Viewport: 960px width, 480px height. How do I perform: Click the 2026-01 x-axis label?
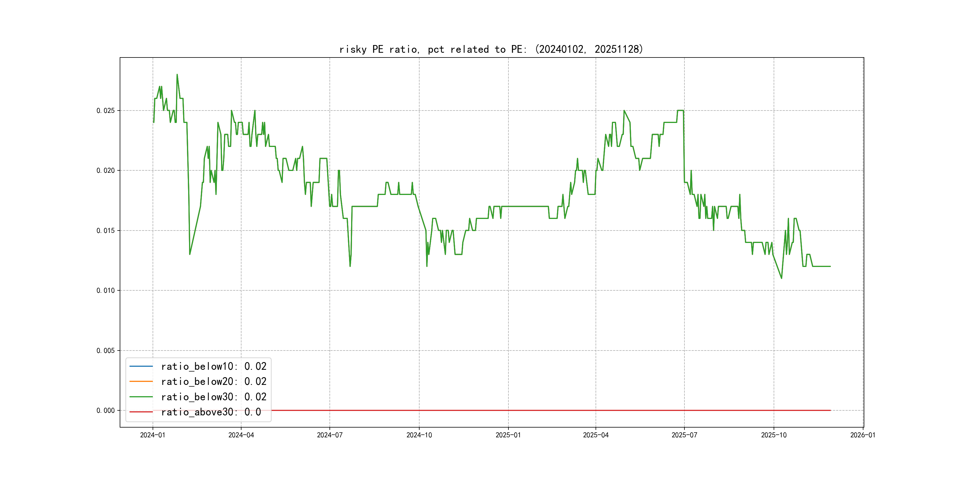(863, 435)
